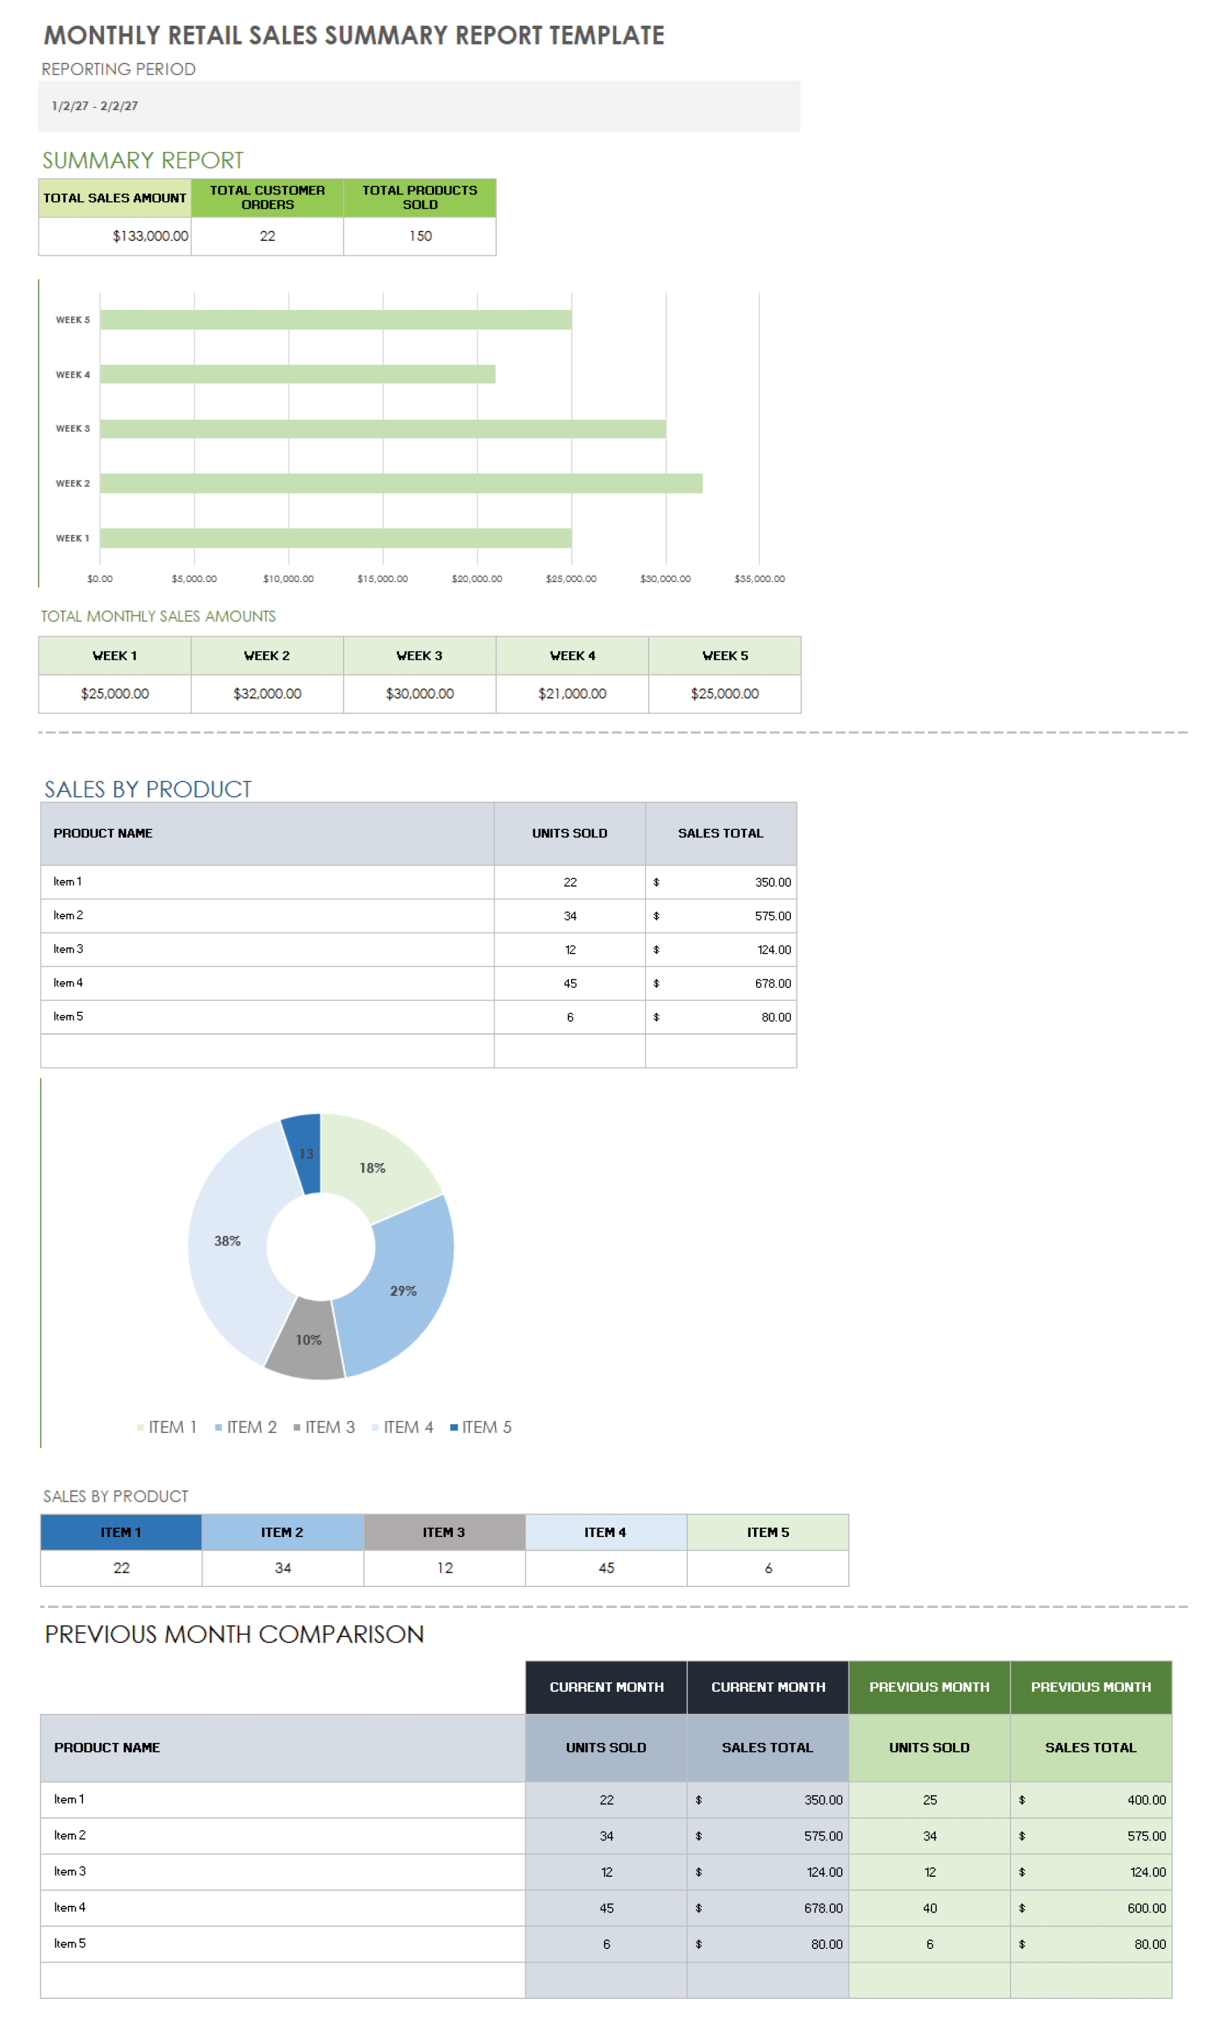This screenshot has width=1215, height=2026.
Task: Click the Total Customer Orders header cell
Action: click(267, 197)
